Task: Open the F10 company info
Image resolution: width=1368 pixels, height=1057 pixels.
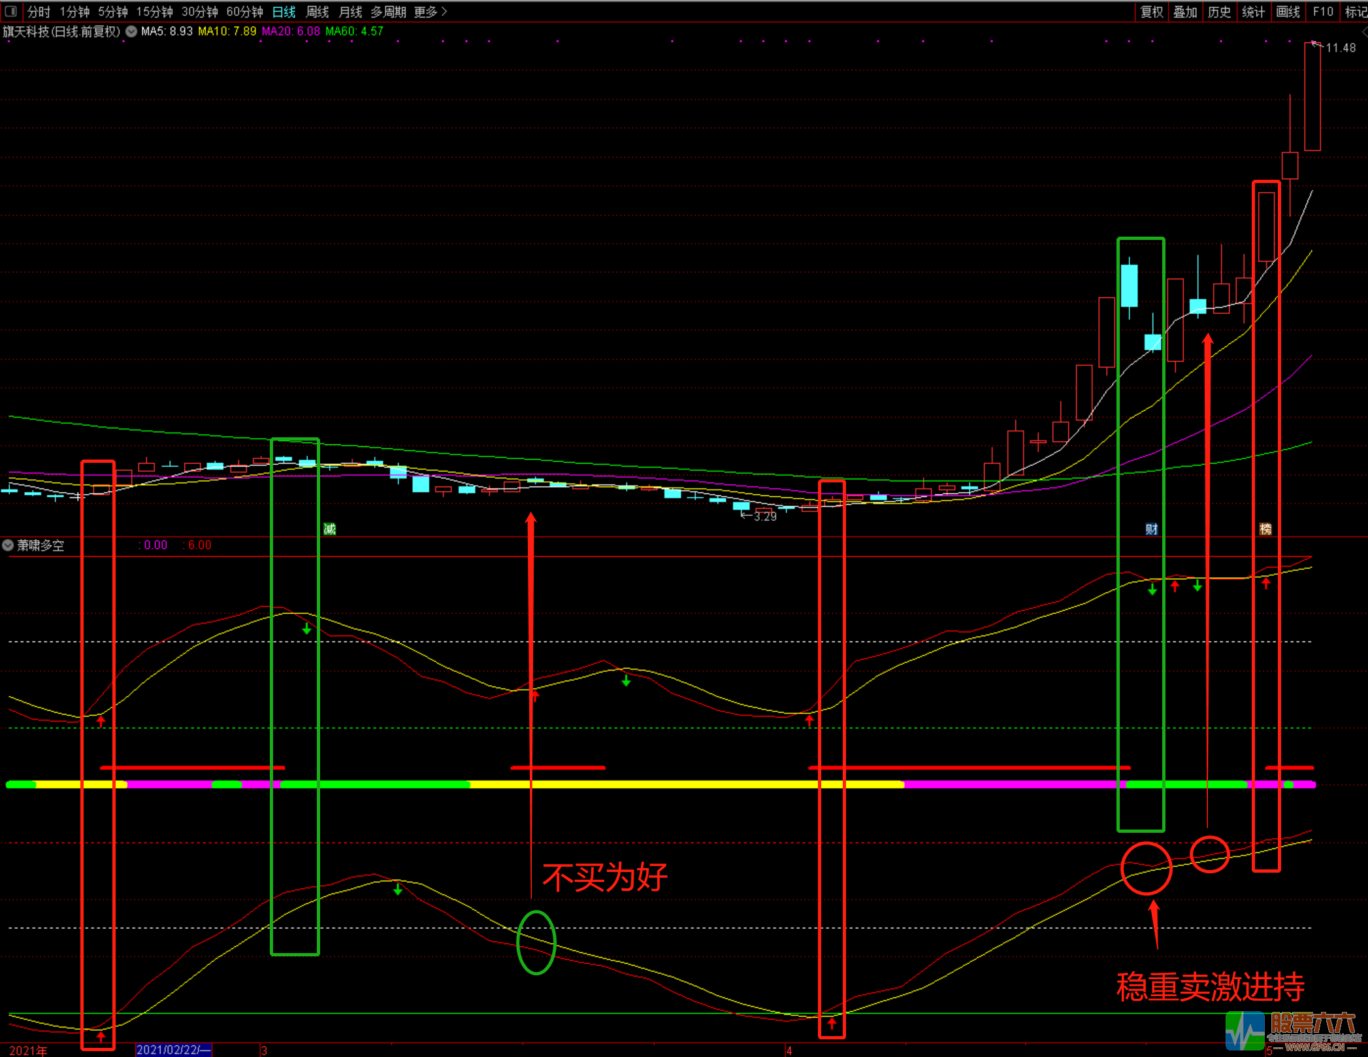Action: (x=1323, y=12)
